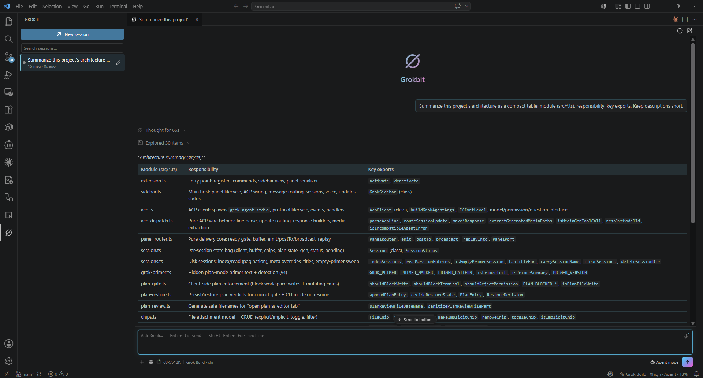703x378 pixels.
Task: Open chat dropdown arrow beside command center
Action: (x=466, y=6)
